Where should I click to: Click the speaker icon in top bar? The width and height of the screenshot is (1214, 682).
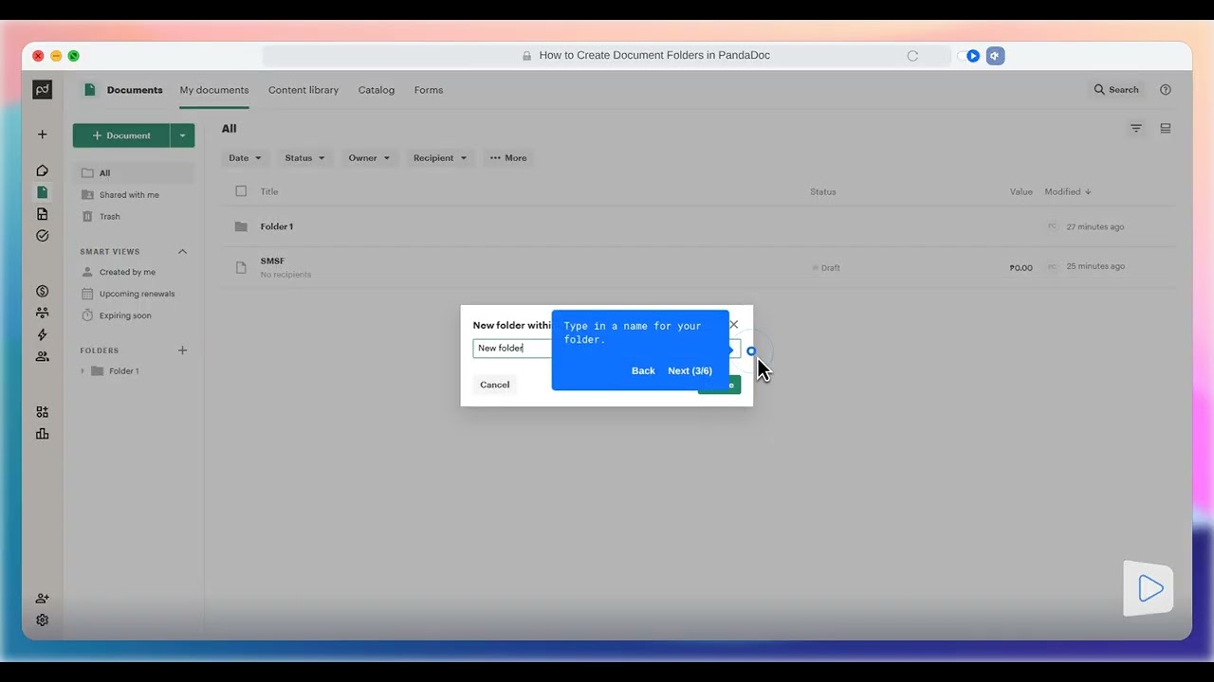tap(995, 56)
